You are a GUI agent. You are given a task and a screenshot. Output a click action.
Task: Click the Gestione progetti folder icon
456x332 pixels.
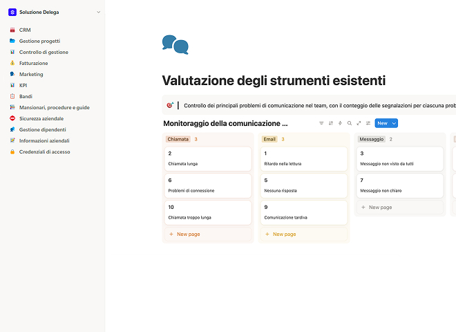click(12, 41)
